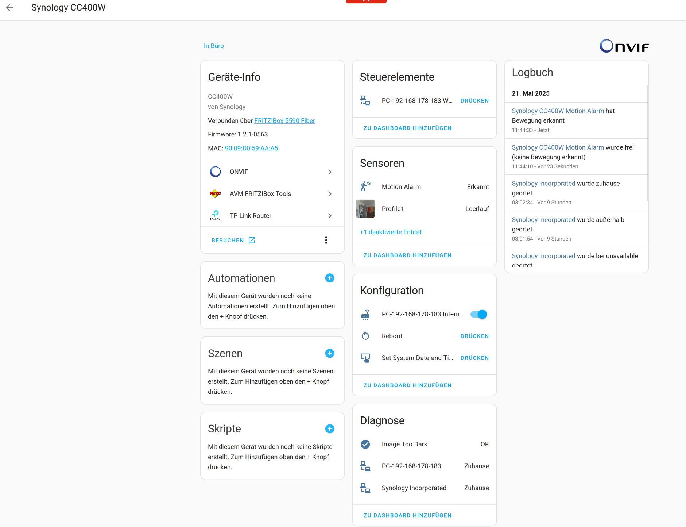Open Motion Alarm link in 11:44:10 log entry

[x=558, y=147]
